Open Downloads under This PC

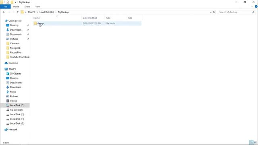[16, 87]
